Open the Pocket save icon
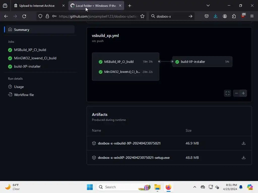The width and height of the screenshot is (258, 193). pos(207,16)
